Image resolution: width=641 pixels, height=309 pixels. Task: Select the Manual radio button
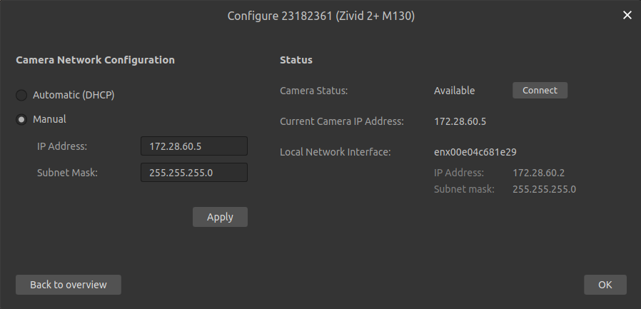tap(21, 119)
